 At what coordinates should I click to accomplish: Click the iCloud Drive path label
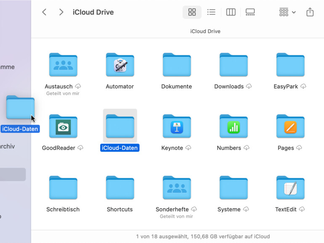(x=205, y=32)
